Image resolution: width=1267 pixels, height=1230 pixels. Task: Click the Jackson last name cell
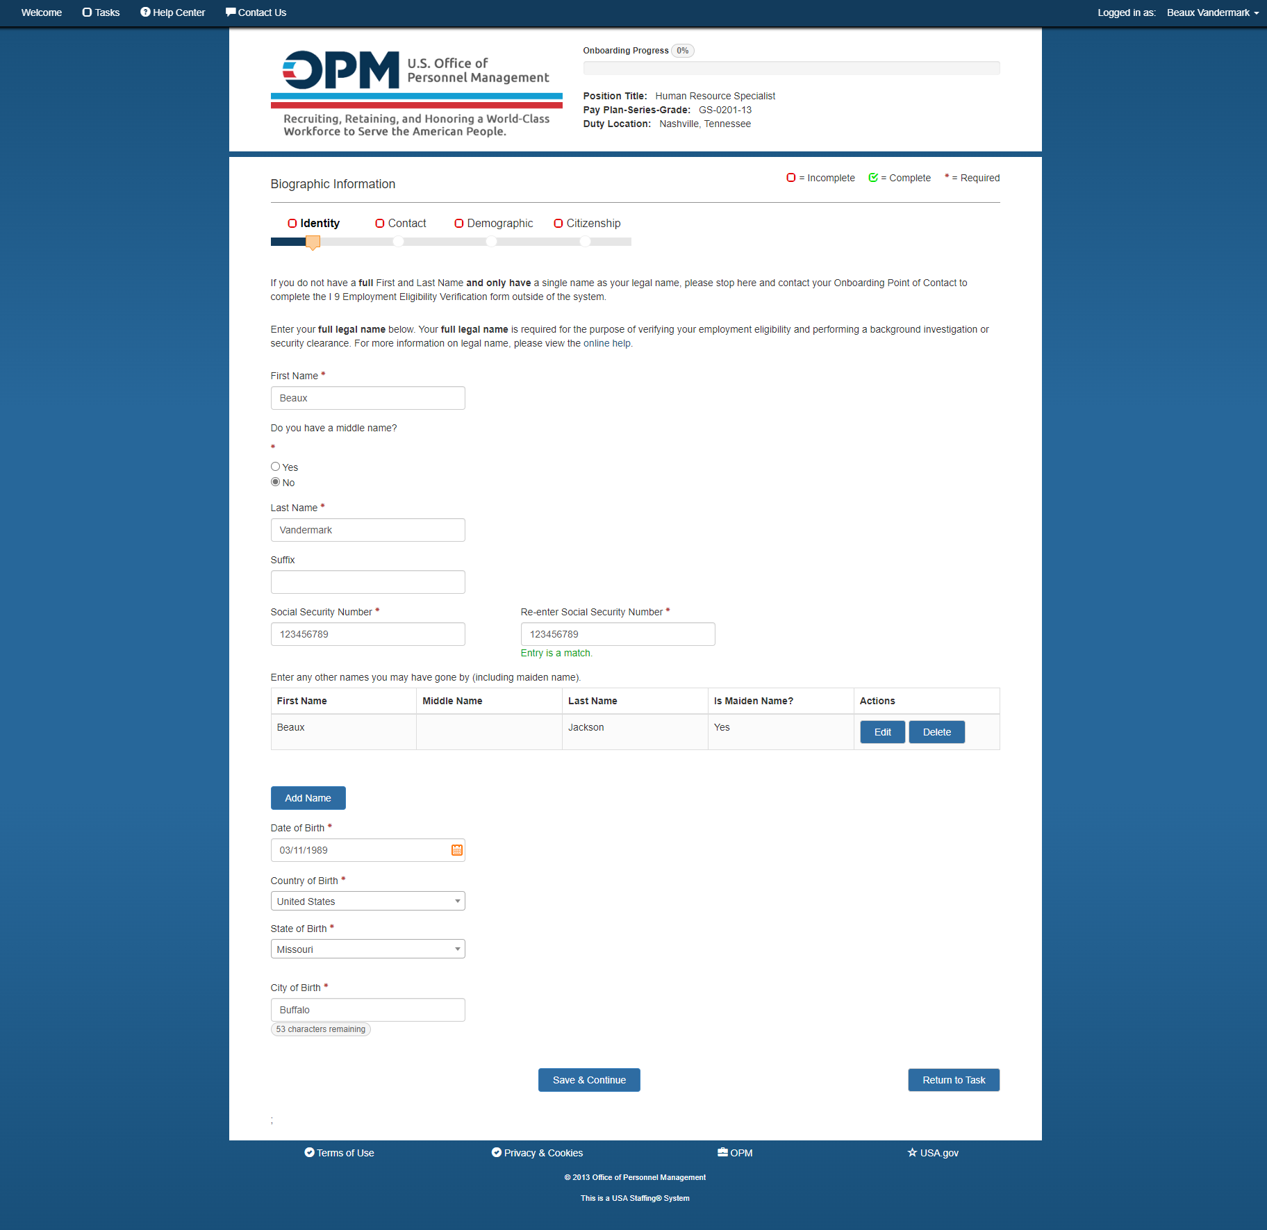[635, 732]
